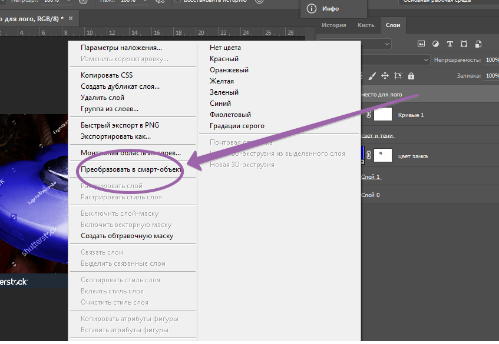
Task: Select the Слои tab
Action: (x=393, y=25)
